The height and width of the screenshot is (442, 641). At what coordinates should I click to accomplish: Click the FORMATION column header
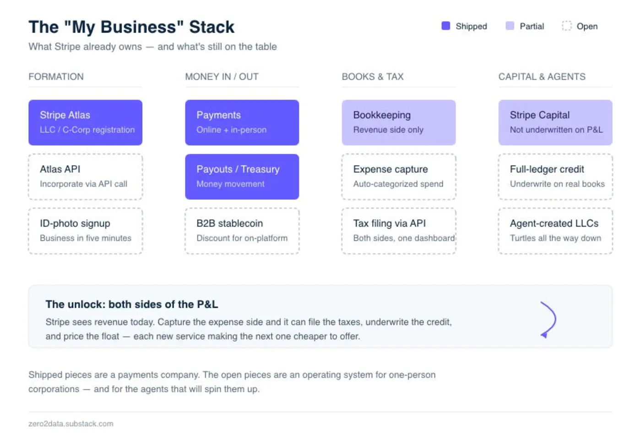coord(56,77)
